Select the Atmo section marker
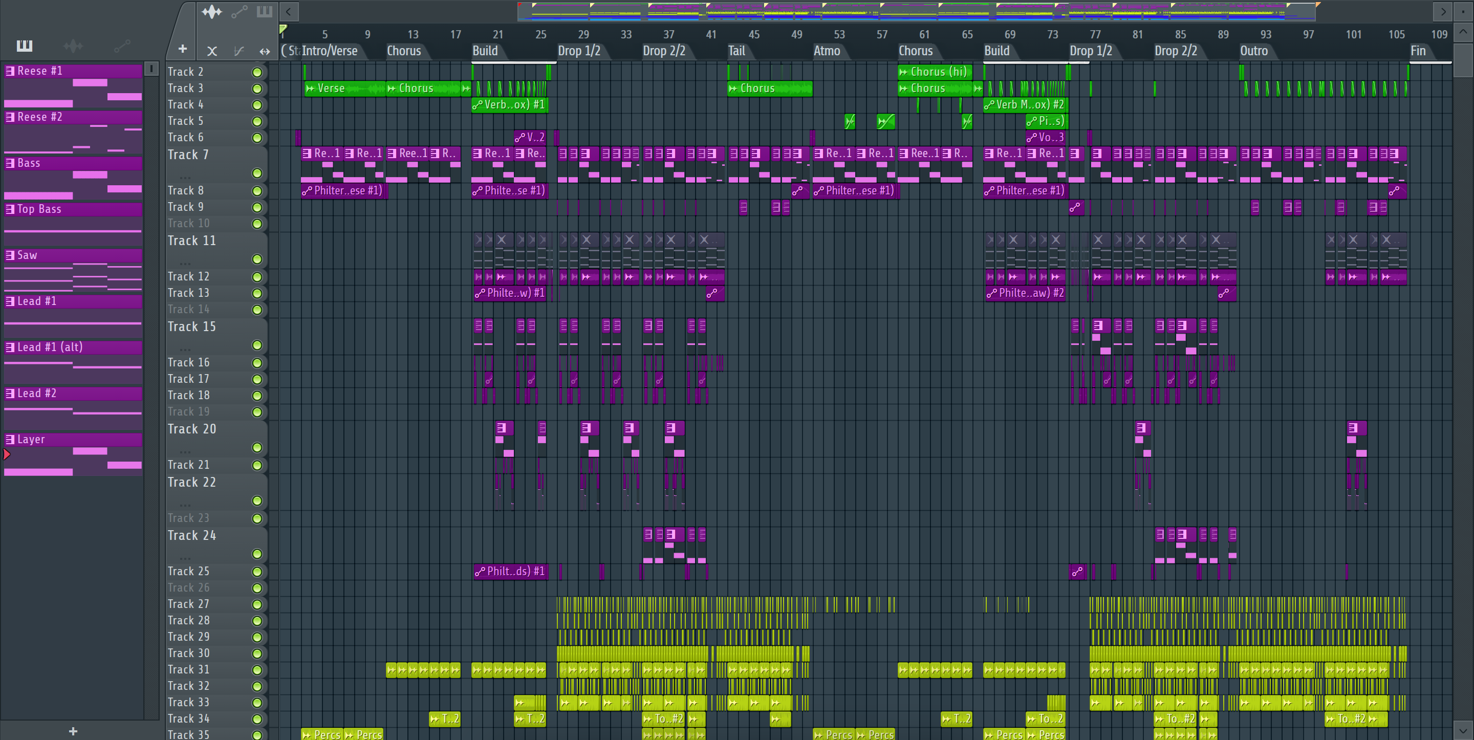 point(826,51)
